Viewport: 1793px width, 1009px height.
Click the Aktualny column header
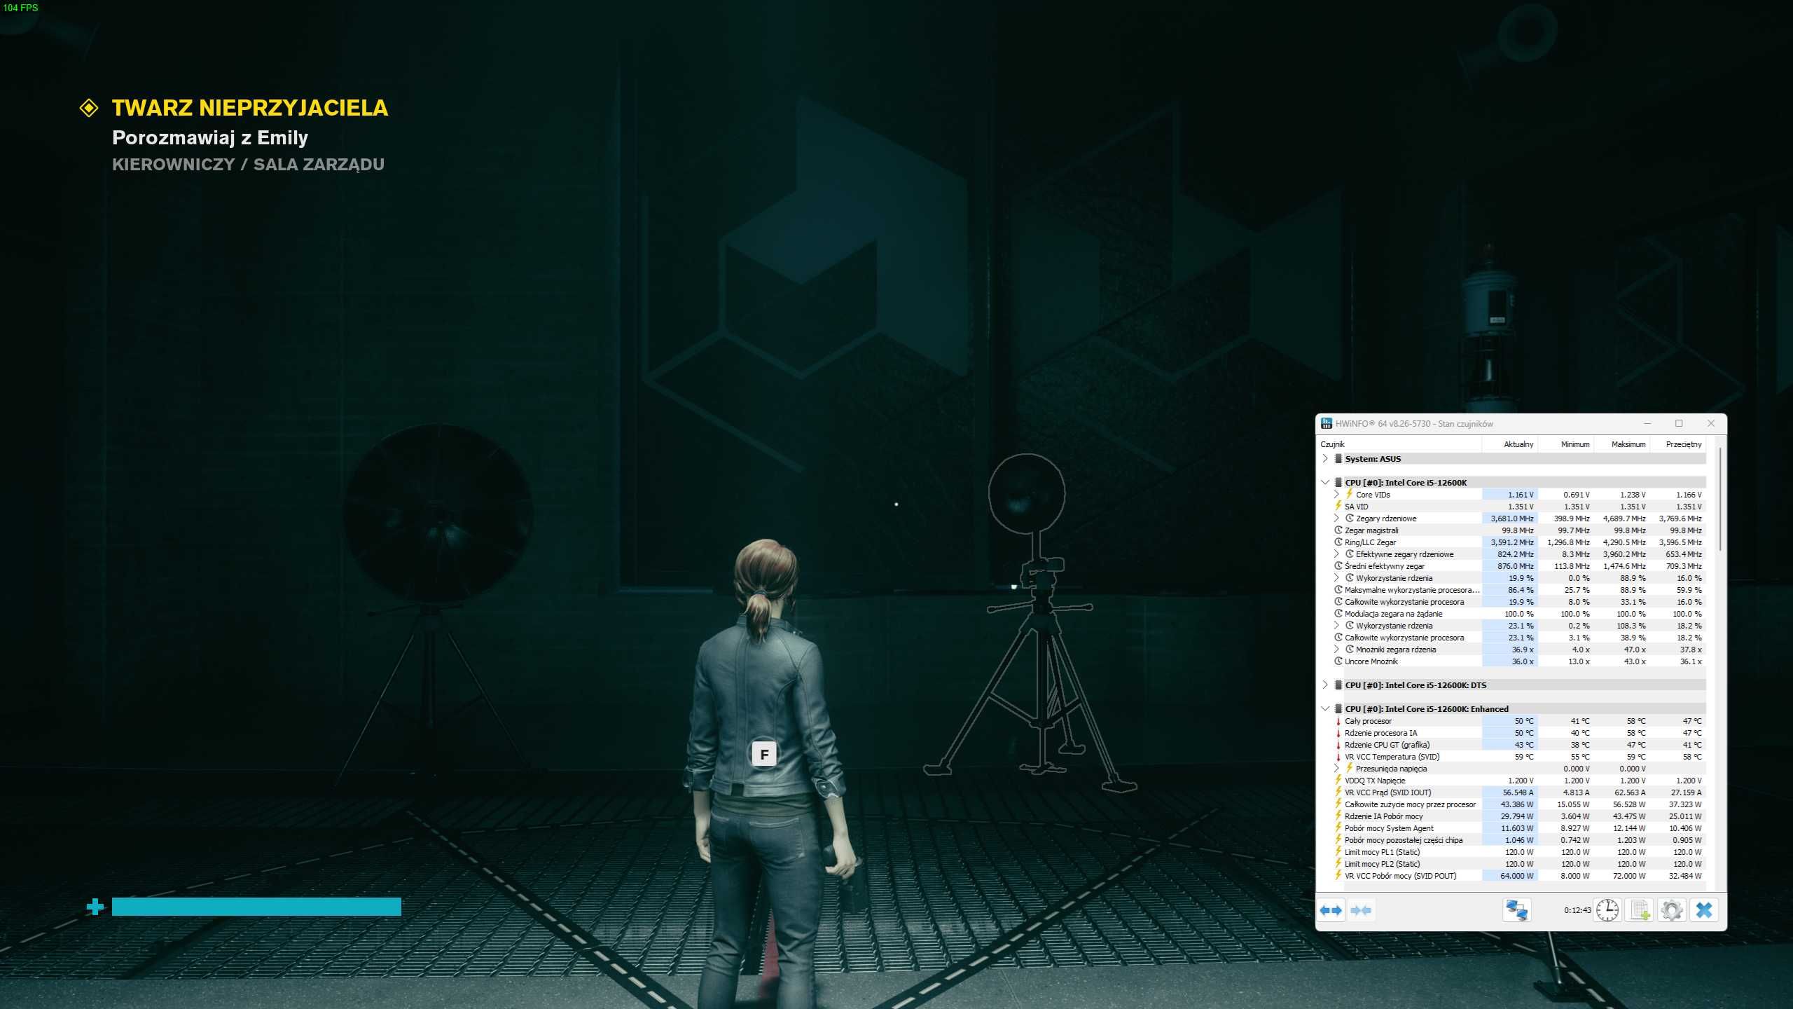(x=1510, y=444)
